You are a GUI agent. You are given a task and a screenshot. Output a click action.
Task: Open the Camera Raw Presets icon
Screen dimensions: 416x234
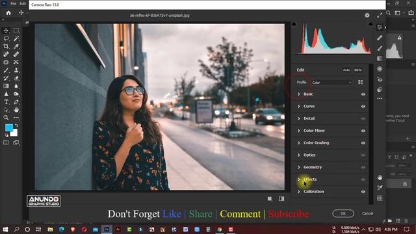coord(380,90)
